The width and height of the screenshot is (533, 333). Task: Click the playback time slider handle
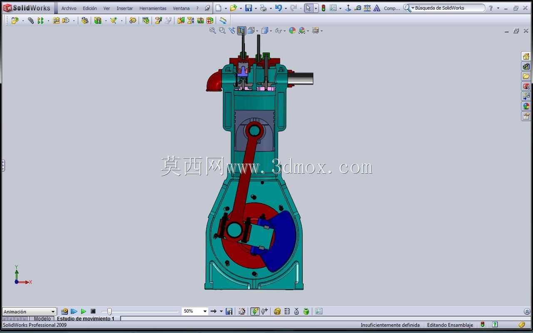click(x=110, y=311)
